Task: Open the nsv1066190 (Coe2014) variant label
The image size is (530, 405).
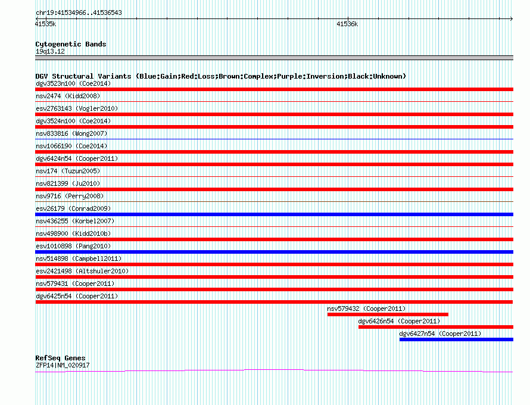Action: [x=71, y=146]
